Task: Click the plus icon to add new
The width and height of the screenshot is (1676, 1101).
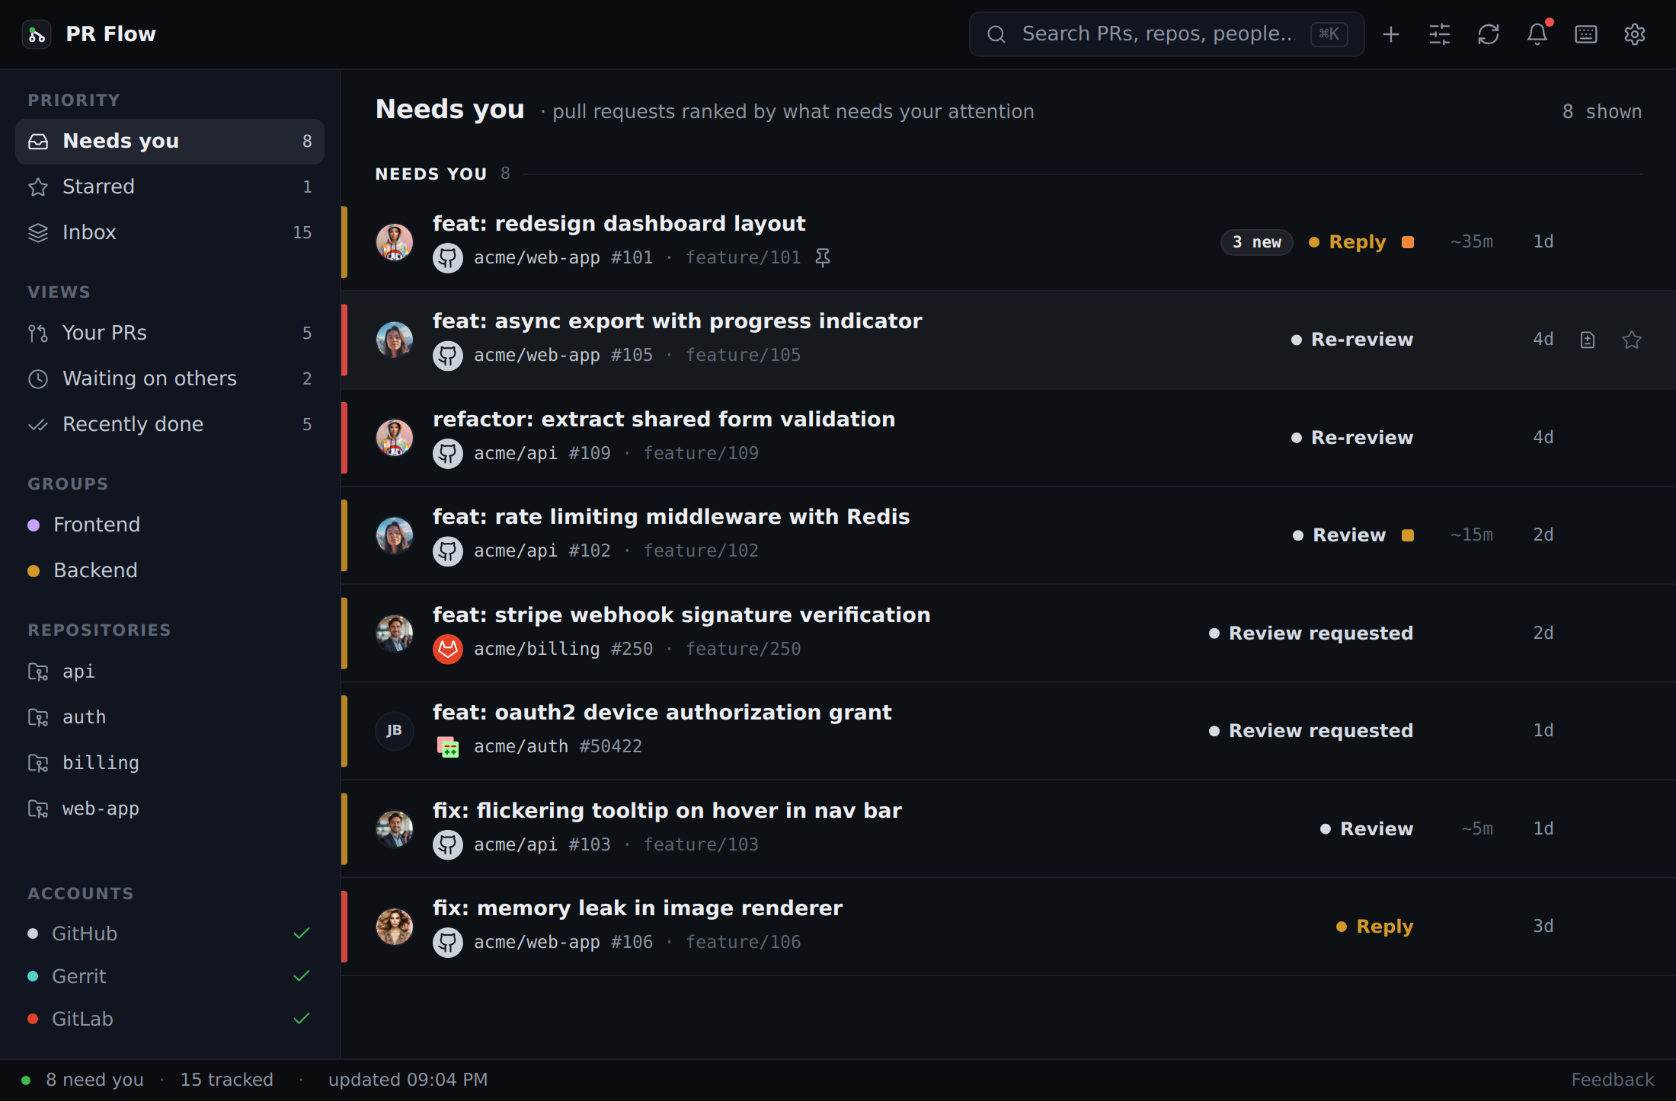Action: pos(1391,34)
